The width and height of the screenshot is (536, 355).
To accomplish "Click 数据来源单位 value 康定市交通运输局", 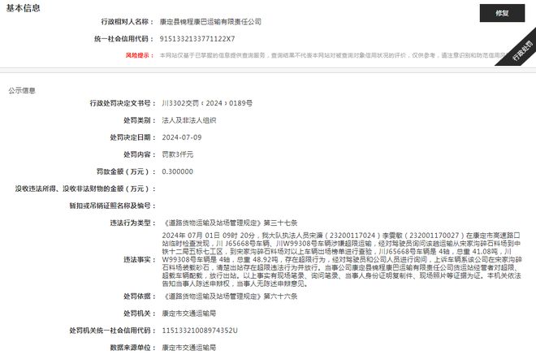I will tap(189, 348).
